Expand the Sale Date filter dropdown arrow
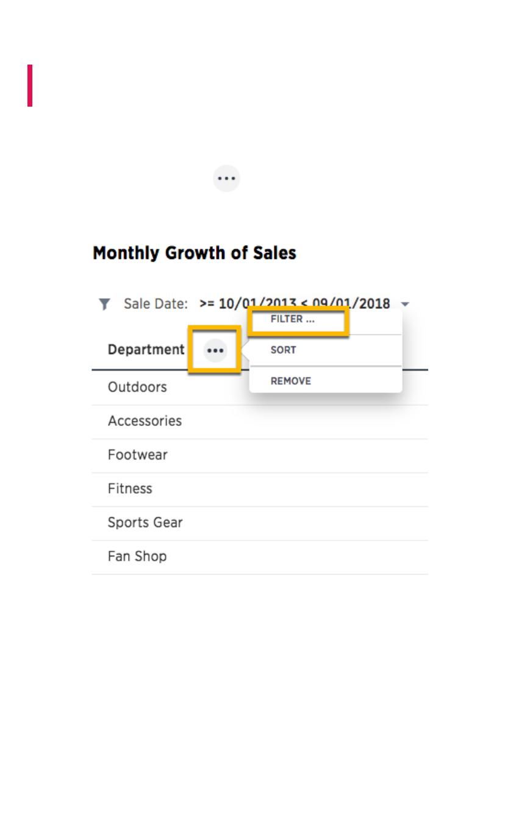 [x=405, y=303]
